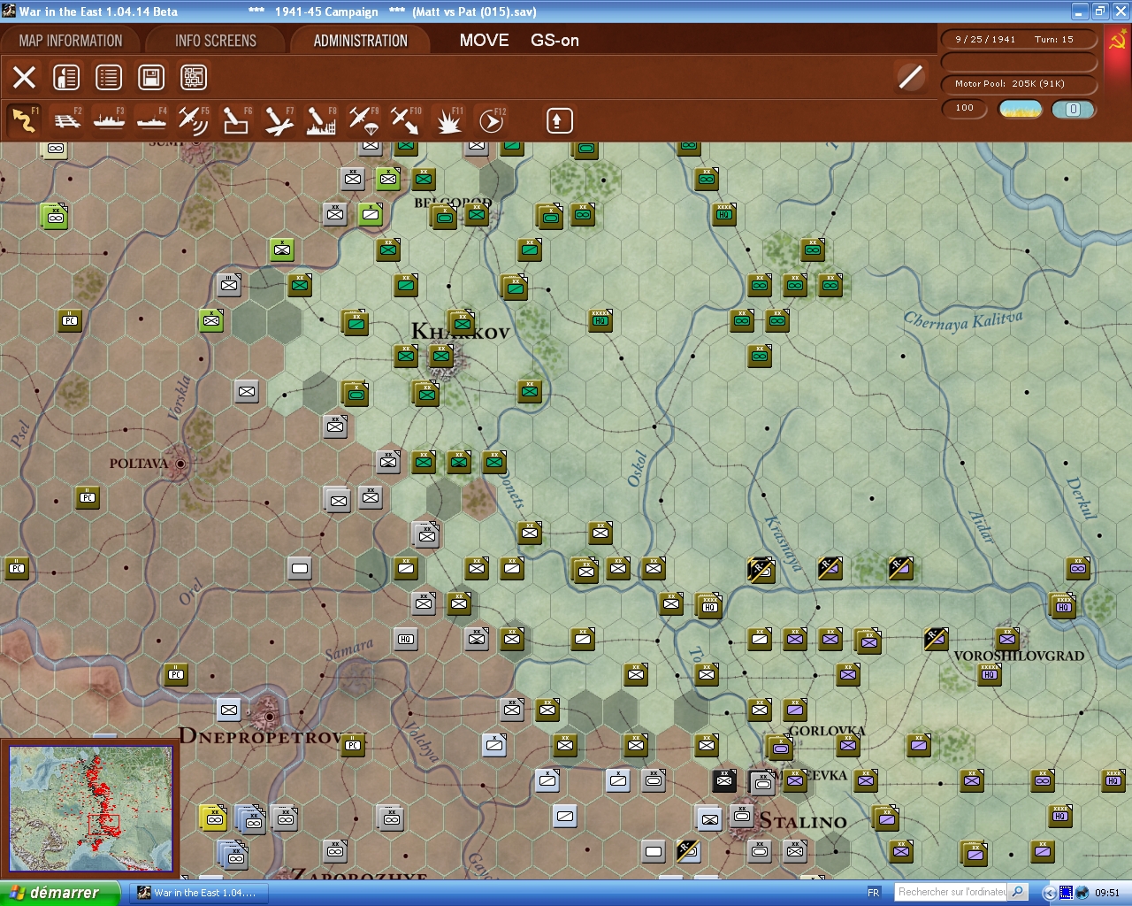1132x906 pixels.
Task: Select the F2 Rail Move mode icon
Action: (x=66, y=120)
